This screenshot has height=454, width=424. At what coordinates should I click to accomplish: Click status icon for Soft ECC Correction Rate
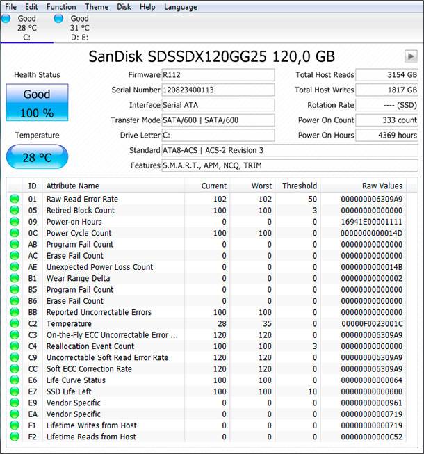pyautogui.click(x=14, y=368)
